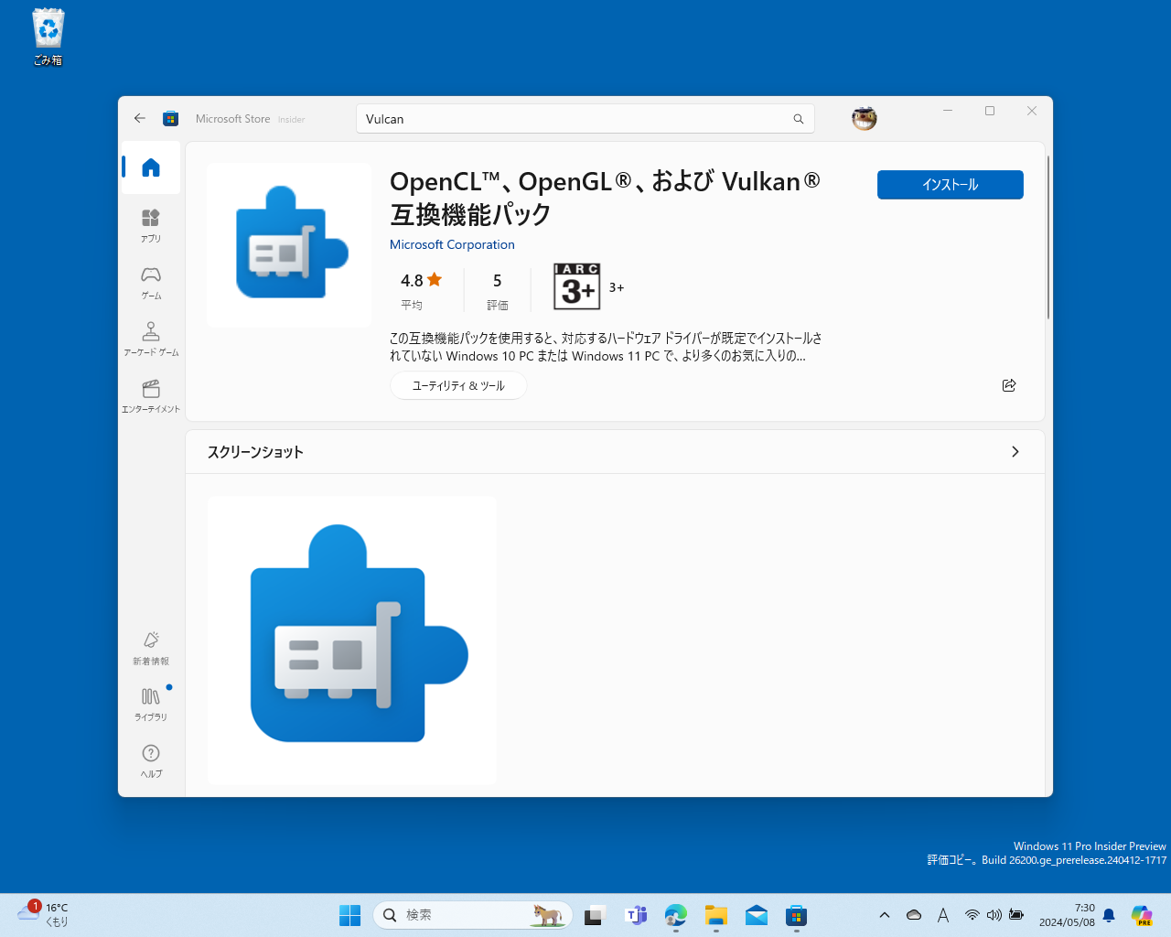The image size is (1171, 937).
Task: Open the notification bell
Action: point(1109,915)
